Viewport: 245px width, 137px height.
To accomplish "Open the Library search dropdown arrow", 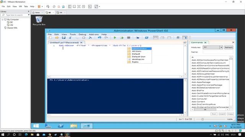I will pos(29,15).
